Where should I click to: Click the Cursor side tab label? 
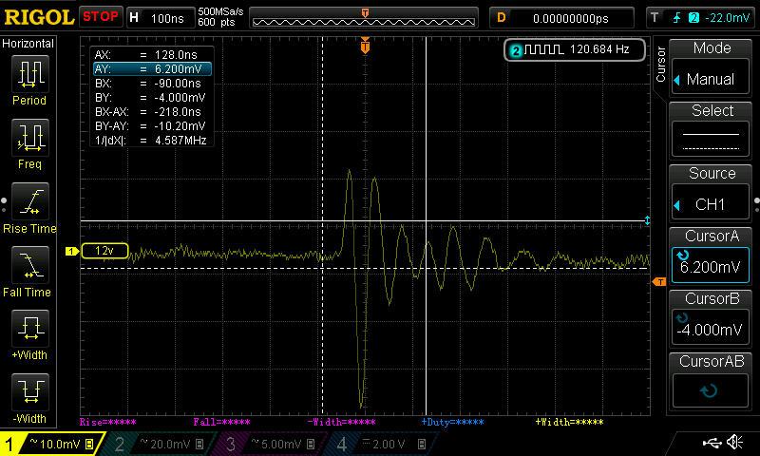point(660,64)
